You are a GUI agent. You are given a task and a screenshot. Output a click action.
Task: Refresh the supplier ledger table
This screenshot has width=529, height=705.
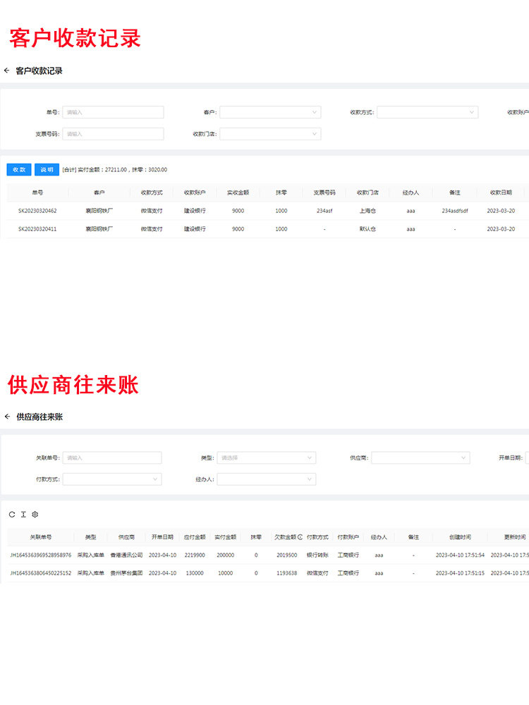pos(12,515)
